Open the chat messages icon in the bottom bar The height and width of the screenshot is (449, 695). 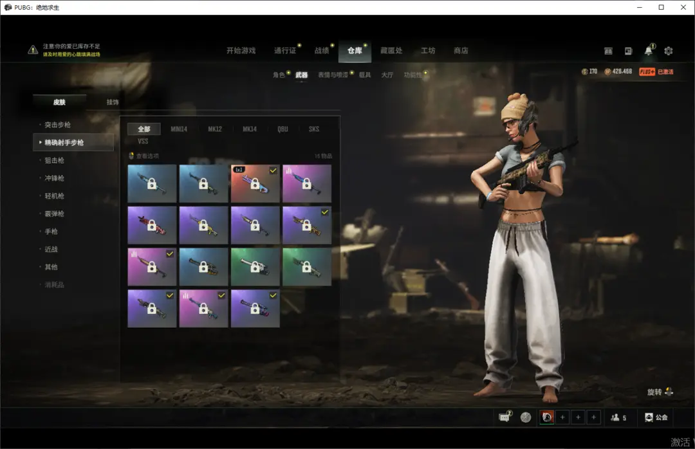pyautogui.click(x=505, y=417)
